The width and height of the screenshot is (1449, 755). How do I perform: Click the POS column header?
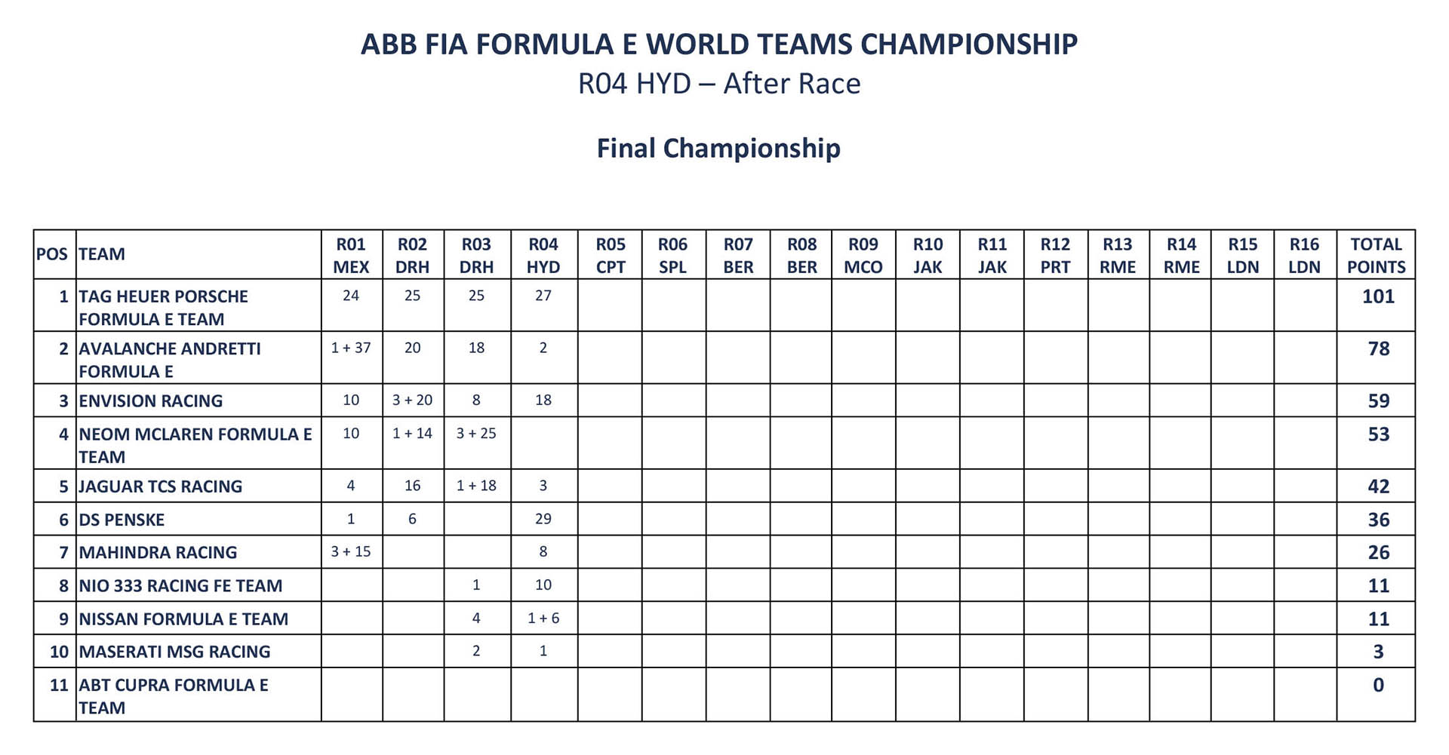(52, 254)
